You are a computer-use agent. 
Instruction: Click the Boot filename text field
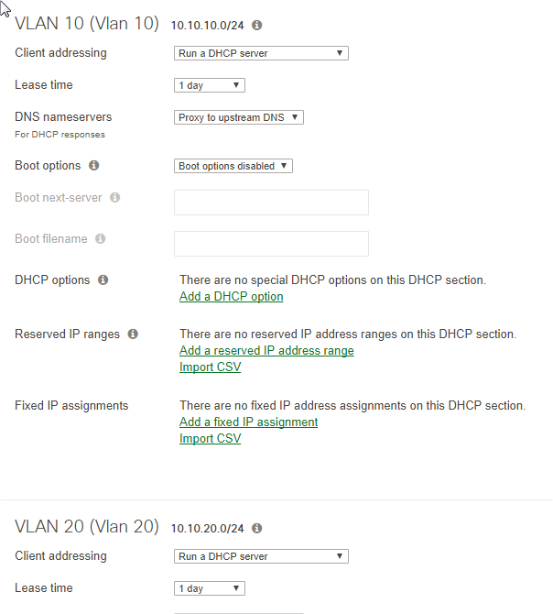271,244
